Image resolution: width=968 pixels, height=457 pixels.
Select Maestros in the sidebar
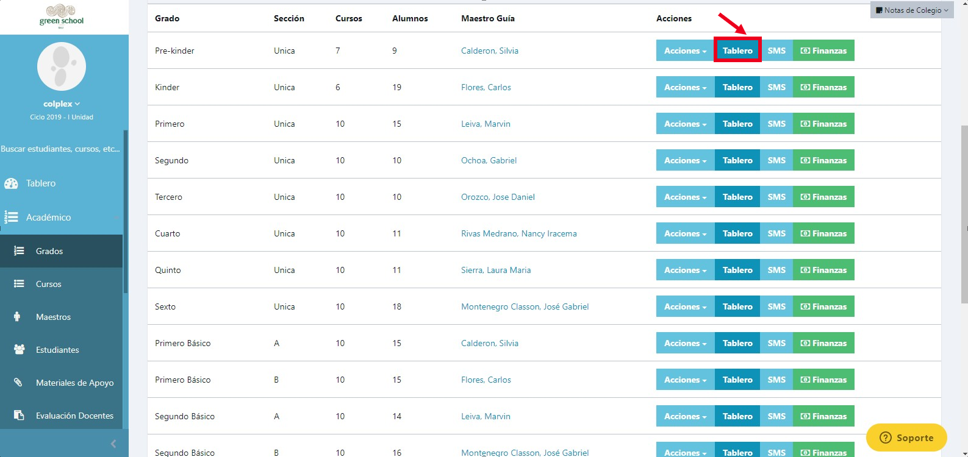tap(61, 317)
